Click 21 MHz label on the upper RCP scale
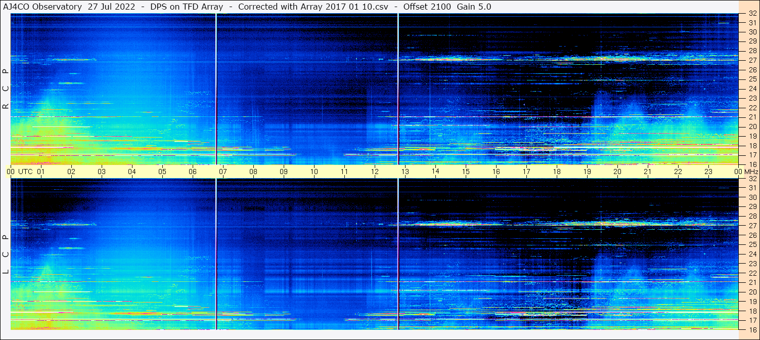760x340 pixels. 752,117
